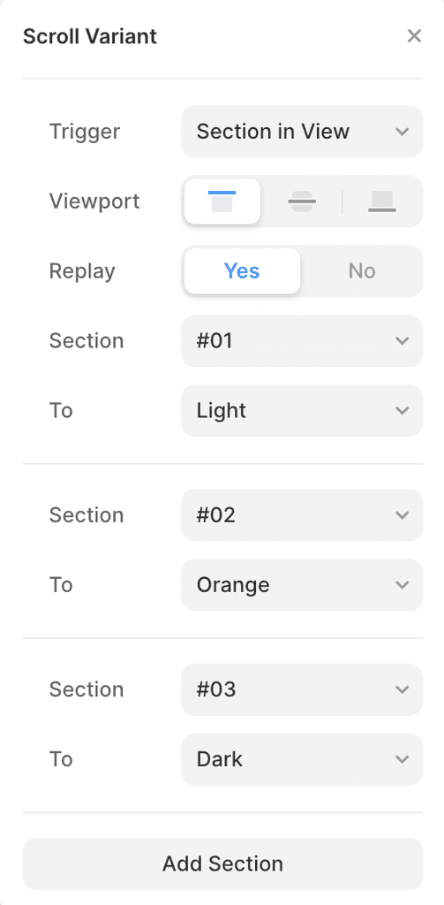Select the top viewport alignment icon
The width and height of the screenshot is (444, 905).
(222, 202)
